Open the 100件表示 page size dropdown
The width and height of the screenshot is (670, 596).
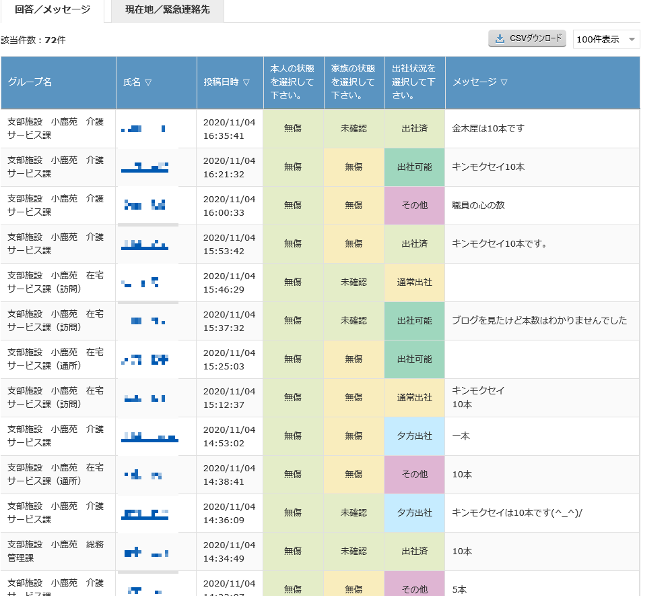point(606,39)
